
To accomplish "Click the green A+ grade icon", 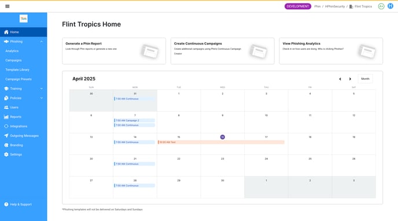I will 381,6.
